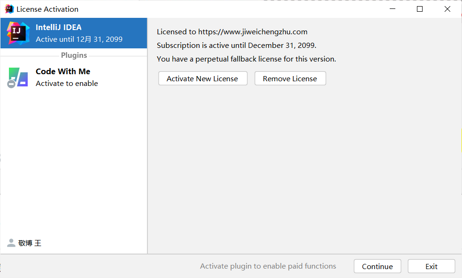Click the 'perpetual fallback license' text line

[246, 59]
